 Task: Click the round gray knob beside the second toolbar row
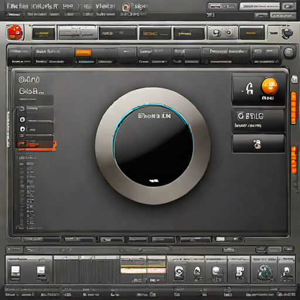pyautogui.click(x=289, y=53)
